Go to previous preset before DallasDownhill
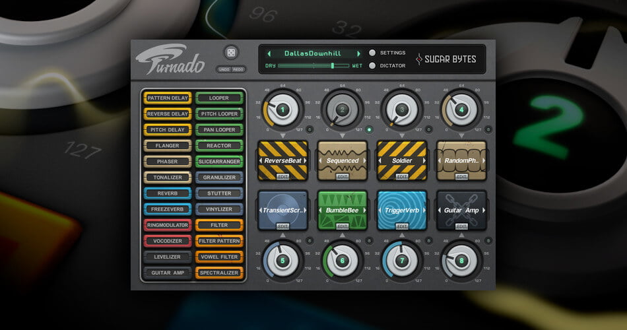627x330 pixels. (269, 53)
